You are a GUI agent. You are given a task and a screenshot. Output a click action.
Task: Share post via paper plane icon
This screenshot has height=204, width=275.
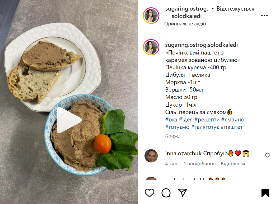point(182,193)
